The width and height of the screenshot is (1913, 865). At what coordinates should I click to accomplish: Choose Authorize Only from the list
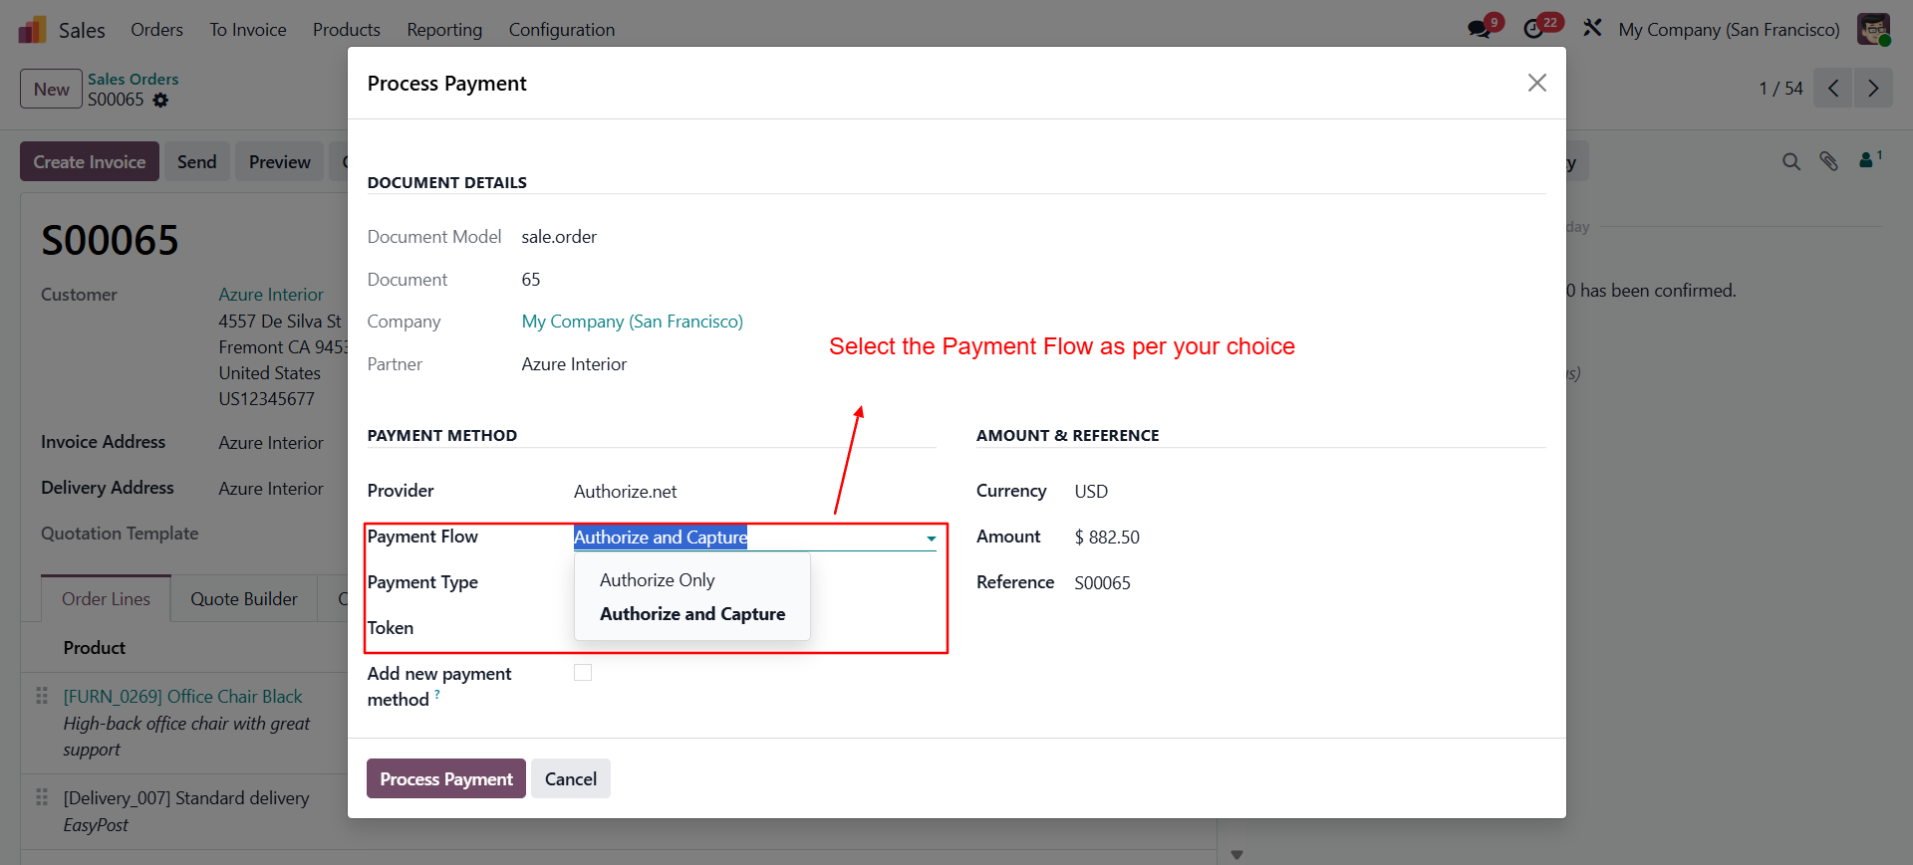click(658, 580)
